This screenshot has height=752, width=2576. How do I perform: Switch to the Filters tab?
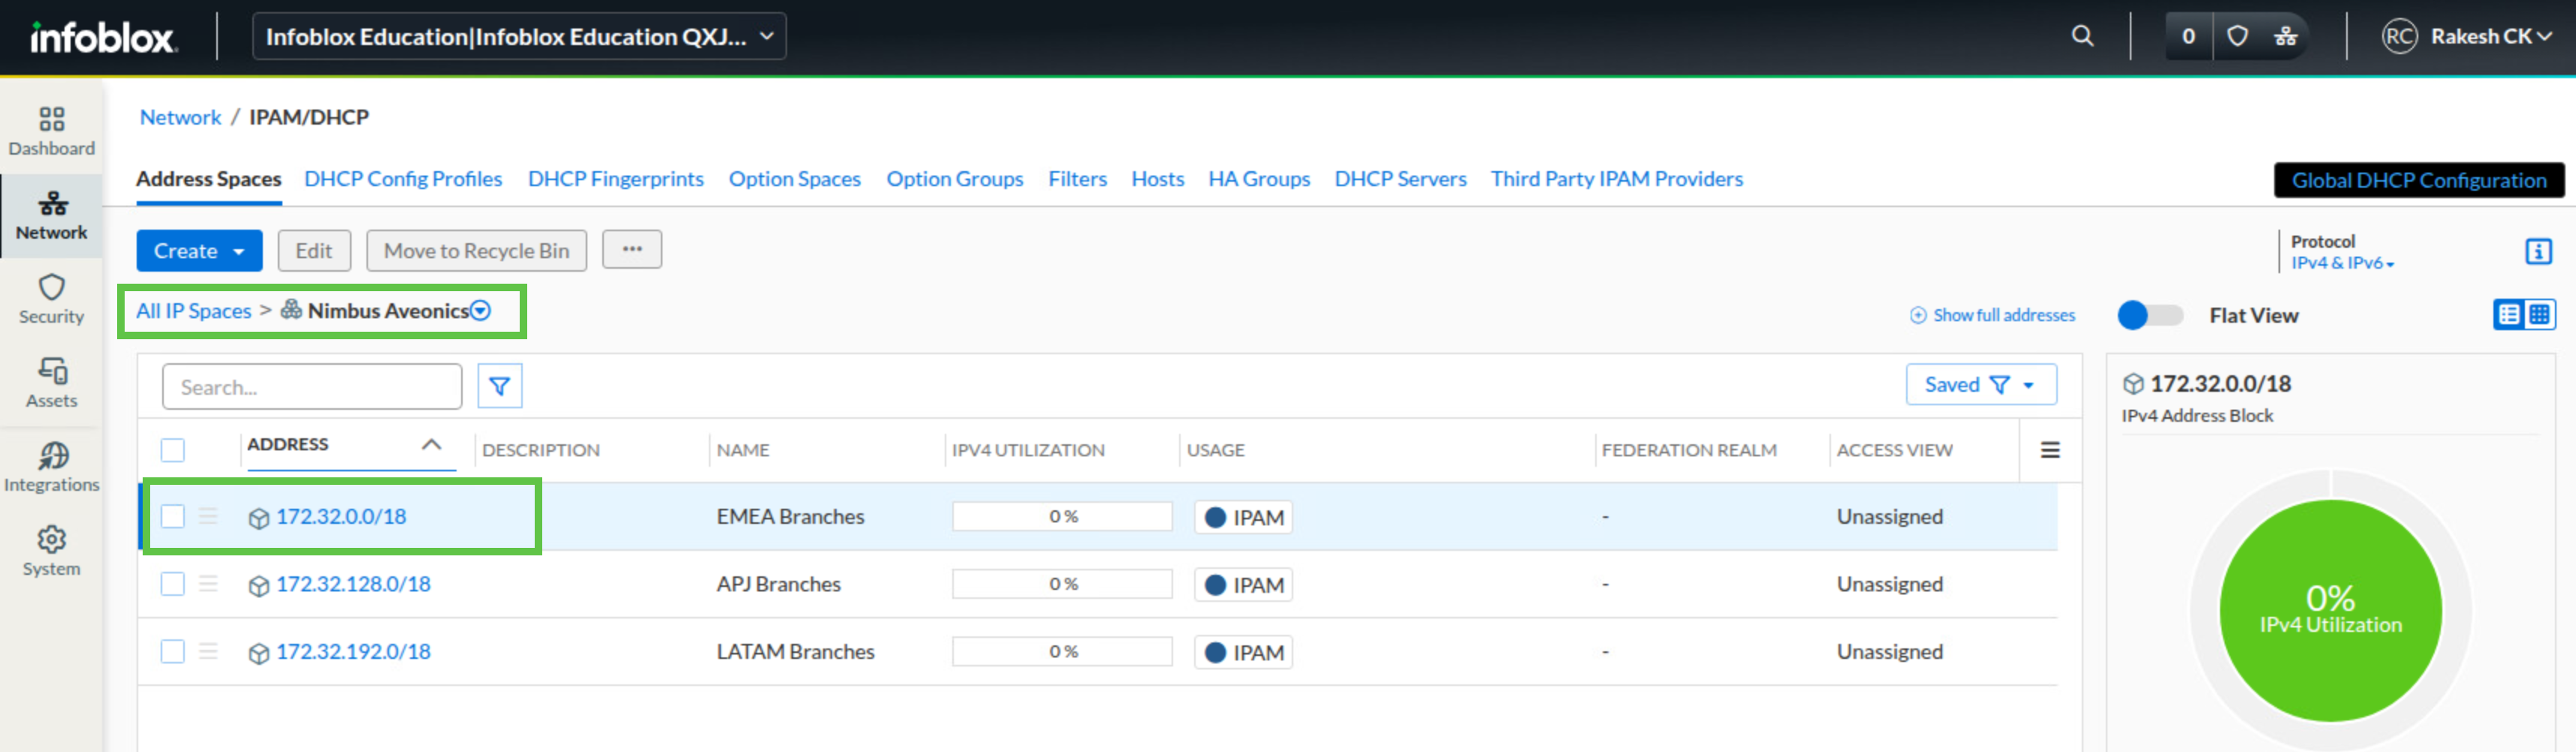click(1078, 179)
